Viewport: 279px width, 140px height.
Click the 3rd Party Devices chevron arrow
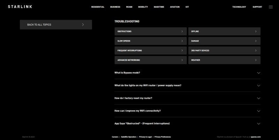[x=256, y=50]
